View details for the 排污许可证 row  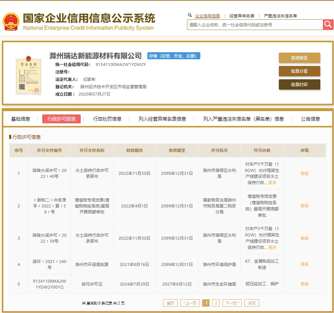[x=304, y=284]
